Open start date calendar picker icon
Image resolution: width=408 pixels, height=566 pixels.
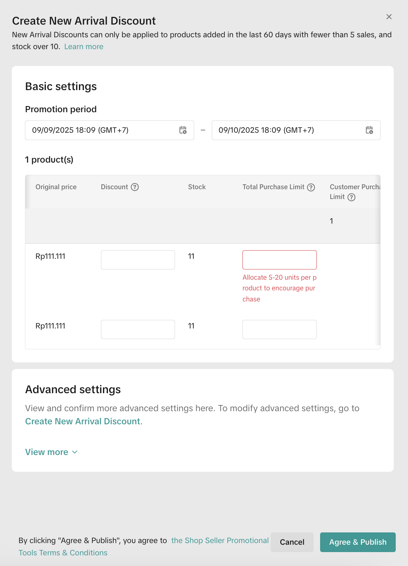pos(183,130)
